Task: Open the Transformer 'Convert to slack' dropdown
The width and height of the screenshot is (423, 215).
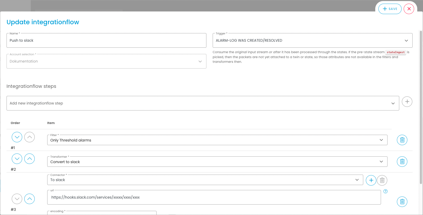Action: tap(217, 162)
